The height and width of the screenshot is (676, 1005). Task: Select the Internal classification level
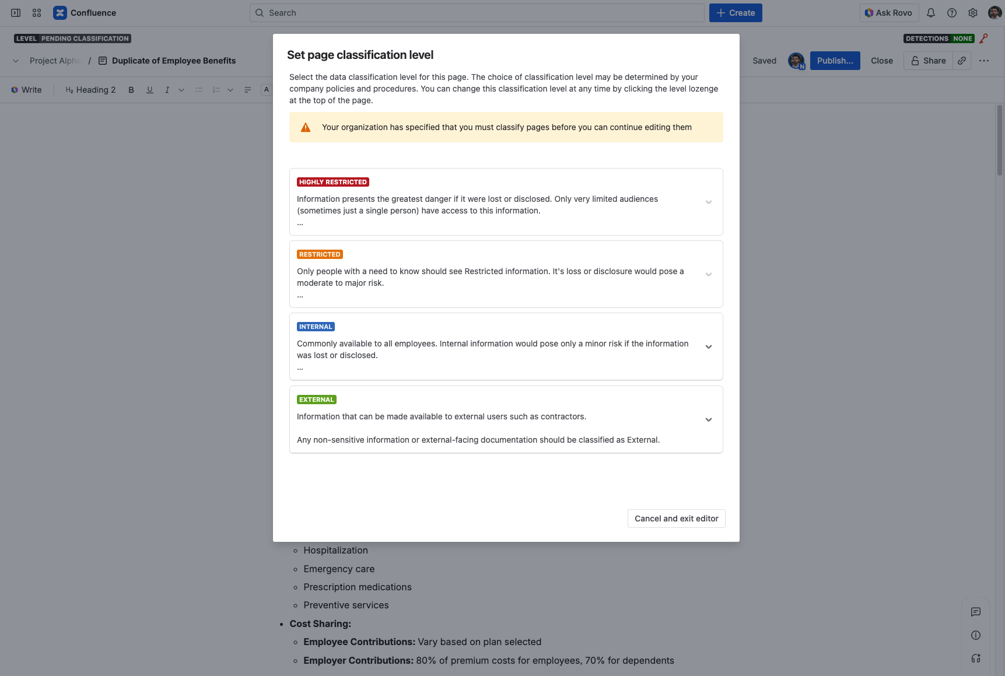coord(496,346)
